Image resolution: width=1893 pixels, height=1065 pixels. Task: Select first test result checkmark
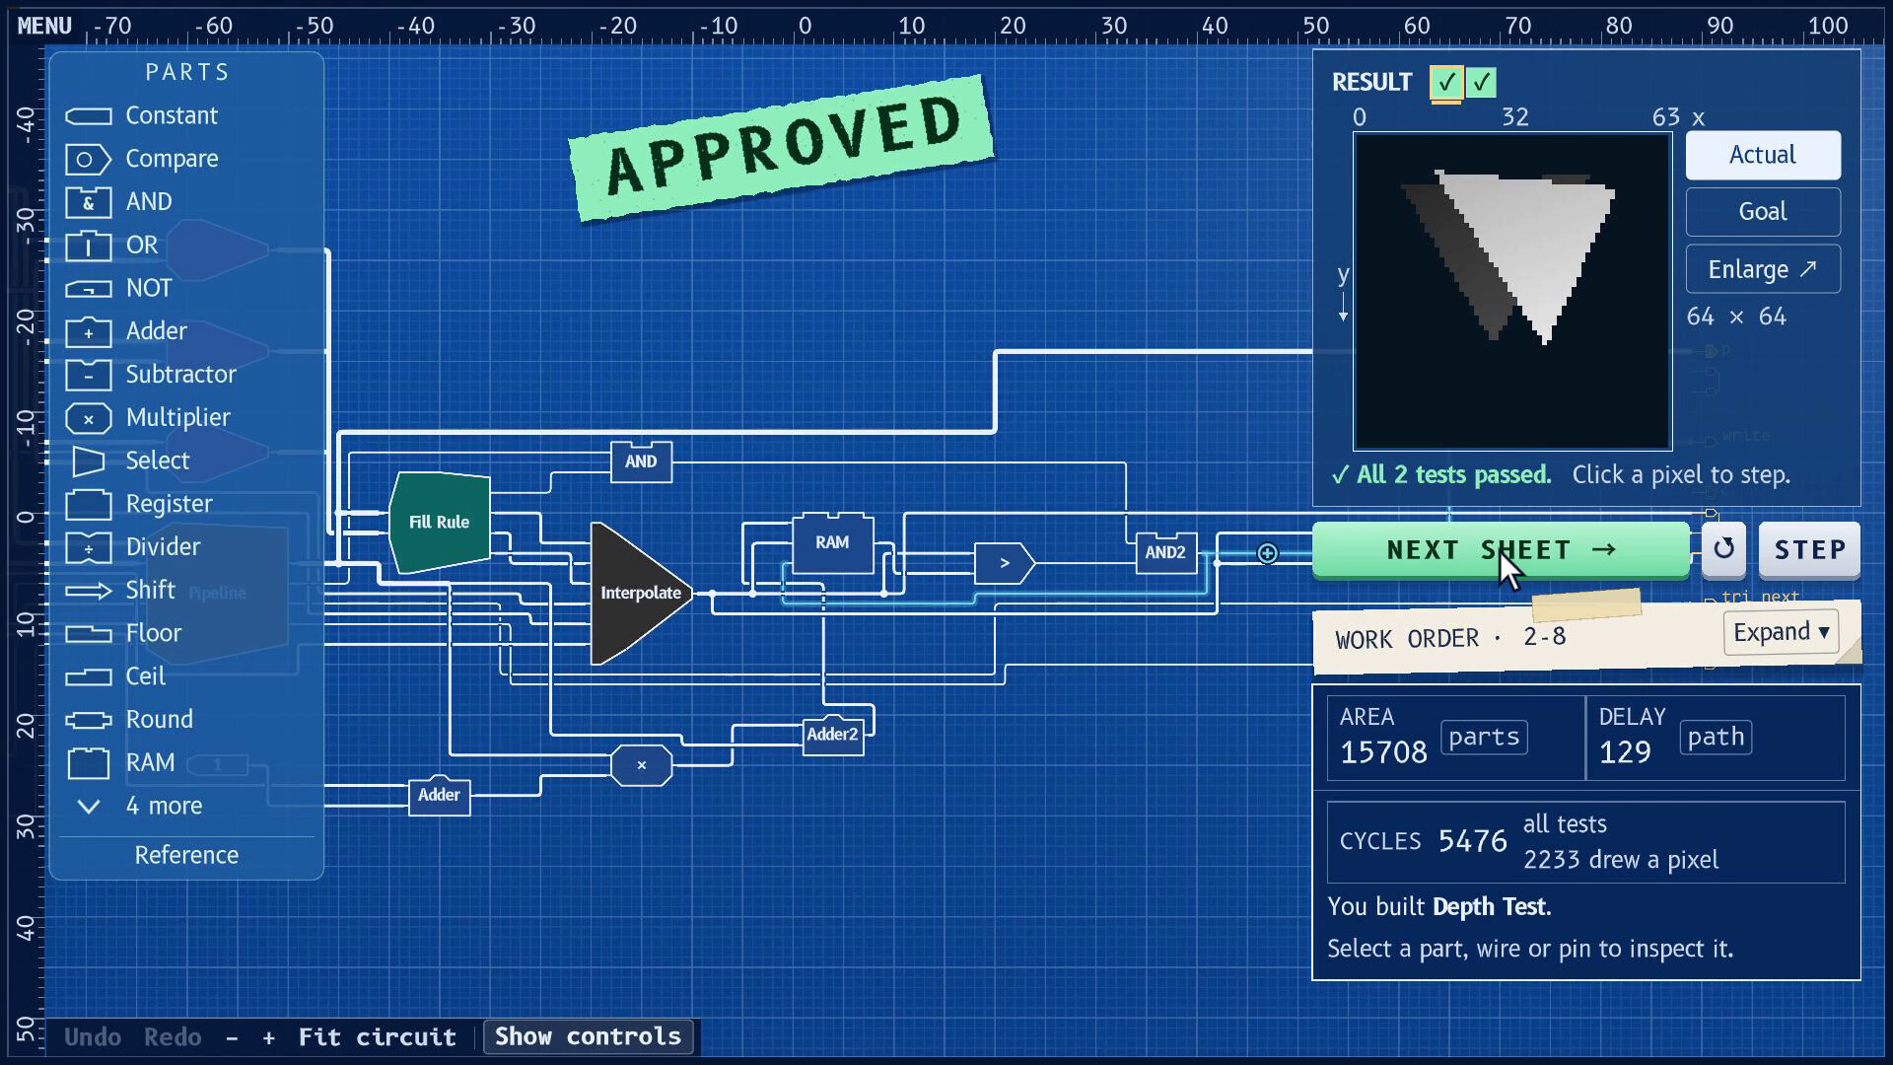1446,83
